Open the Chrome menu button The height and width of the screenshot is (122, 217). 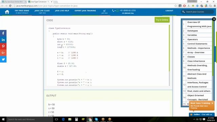point(215,6)
